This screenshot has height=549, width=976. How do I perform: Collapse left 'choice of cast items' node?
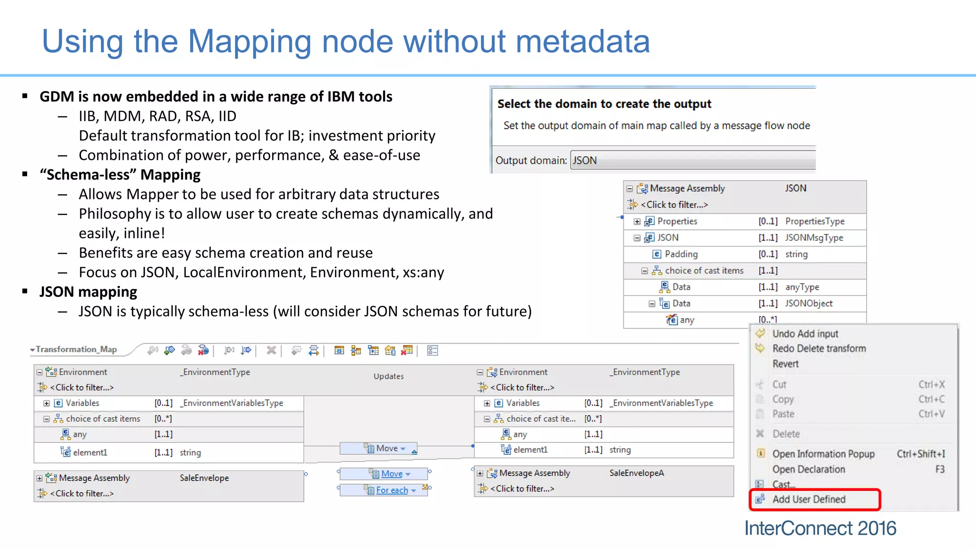point(47,419)
